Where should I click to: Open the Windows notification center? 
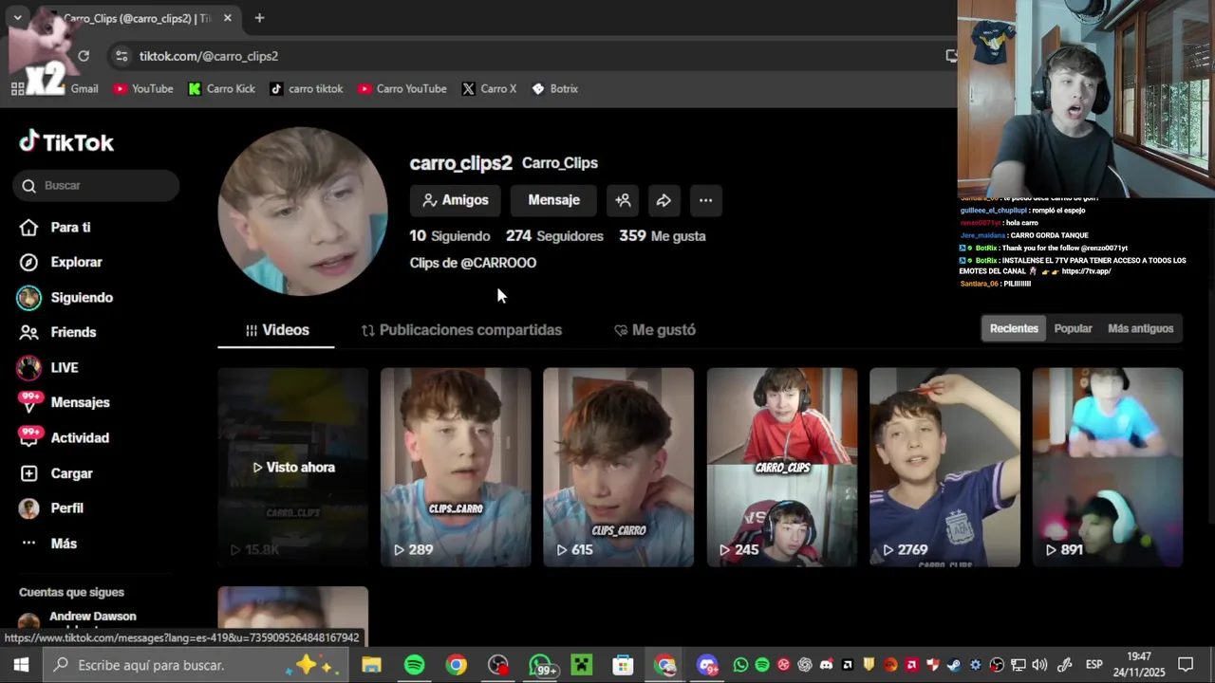1186,665
